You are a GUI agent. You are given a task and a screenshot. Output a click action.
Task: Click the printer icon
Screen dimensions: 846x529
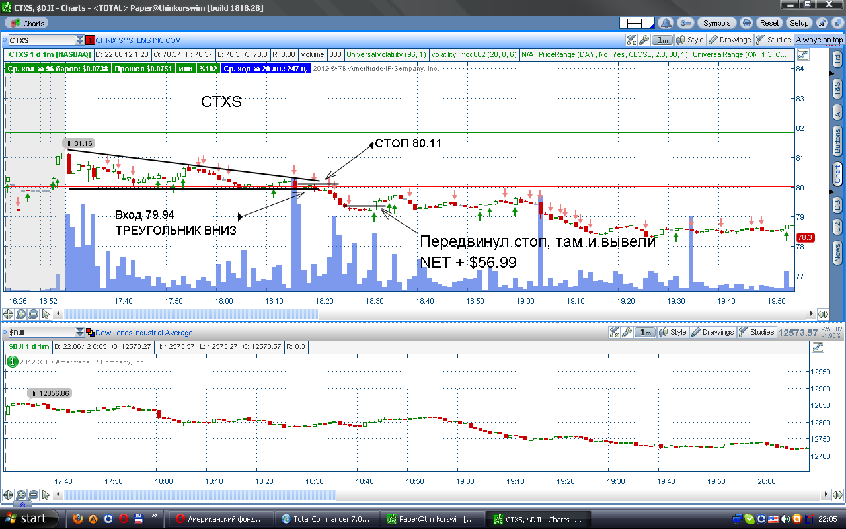pyautogui.click(x=746, y=23)
